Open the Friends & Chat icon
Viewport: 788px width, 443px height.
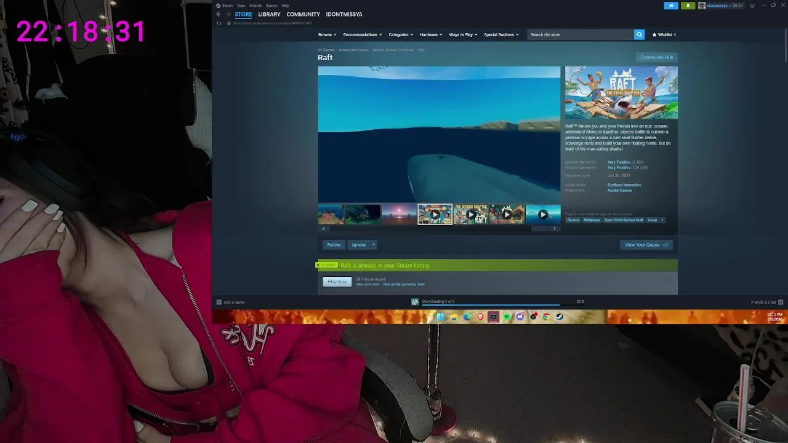(781, 302)
